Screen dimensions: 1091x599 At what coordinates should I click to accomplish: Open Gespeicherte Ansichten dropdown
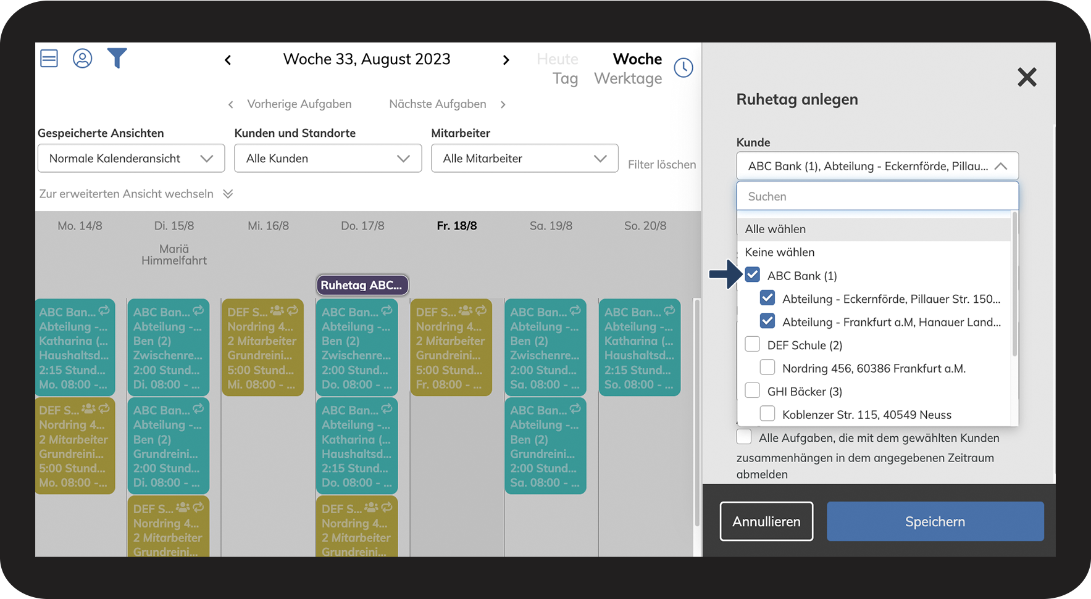[x=131, y=159]
